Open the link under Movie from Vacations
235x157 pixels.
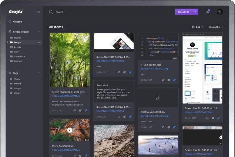66,150
